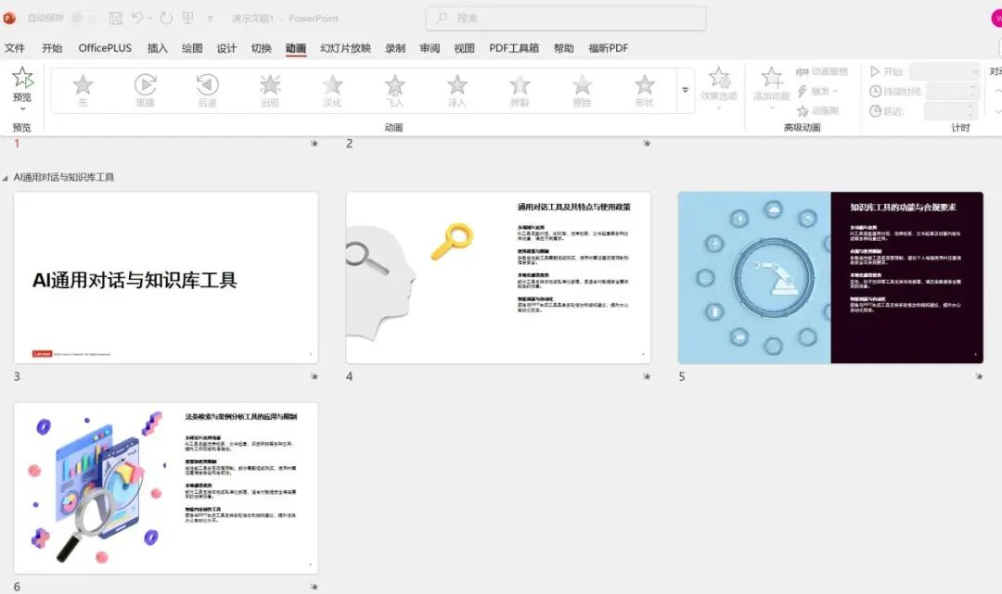Select slide 6 thumbnail with chart illustration

pos(165,488)
